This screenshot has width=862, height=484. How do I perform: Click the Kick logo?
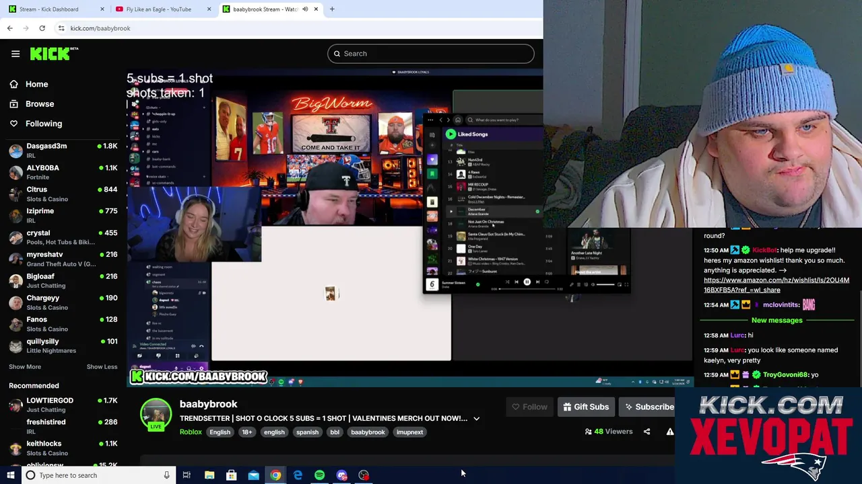tap(54, 54)
